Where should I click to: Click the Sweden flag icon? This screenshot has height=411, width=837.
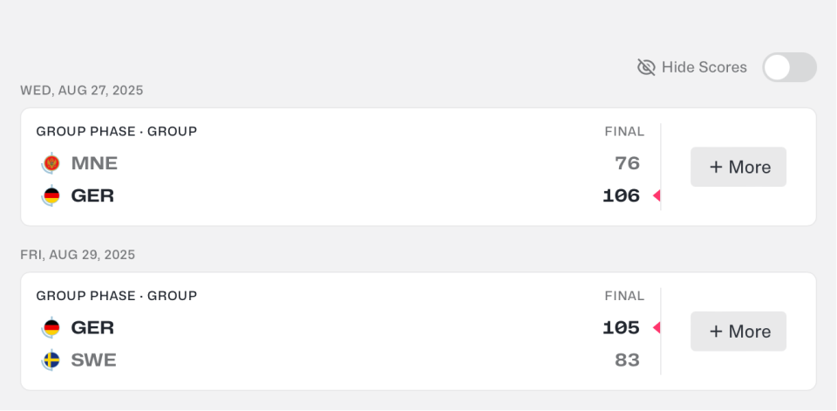tap(51, 360)
